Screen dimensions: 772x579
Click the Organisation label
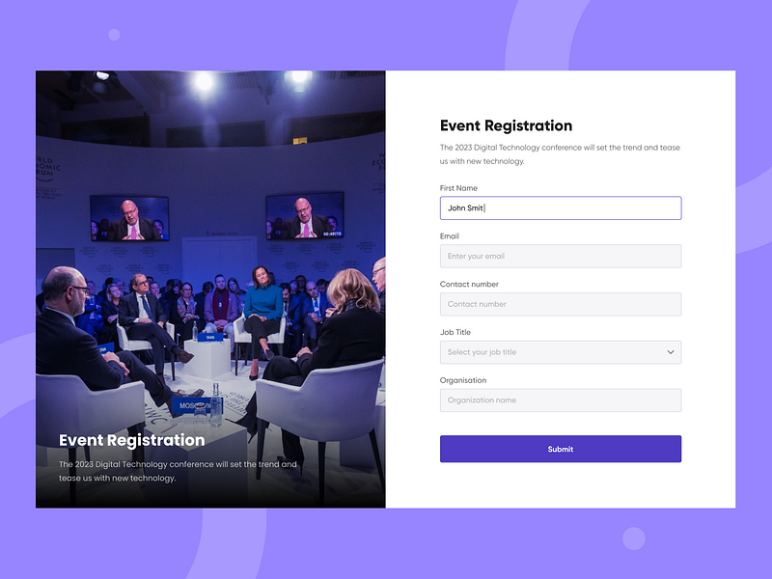(x=463, y=380)
